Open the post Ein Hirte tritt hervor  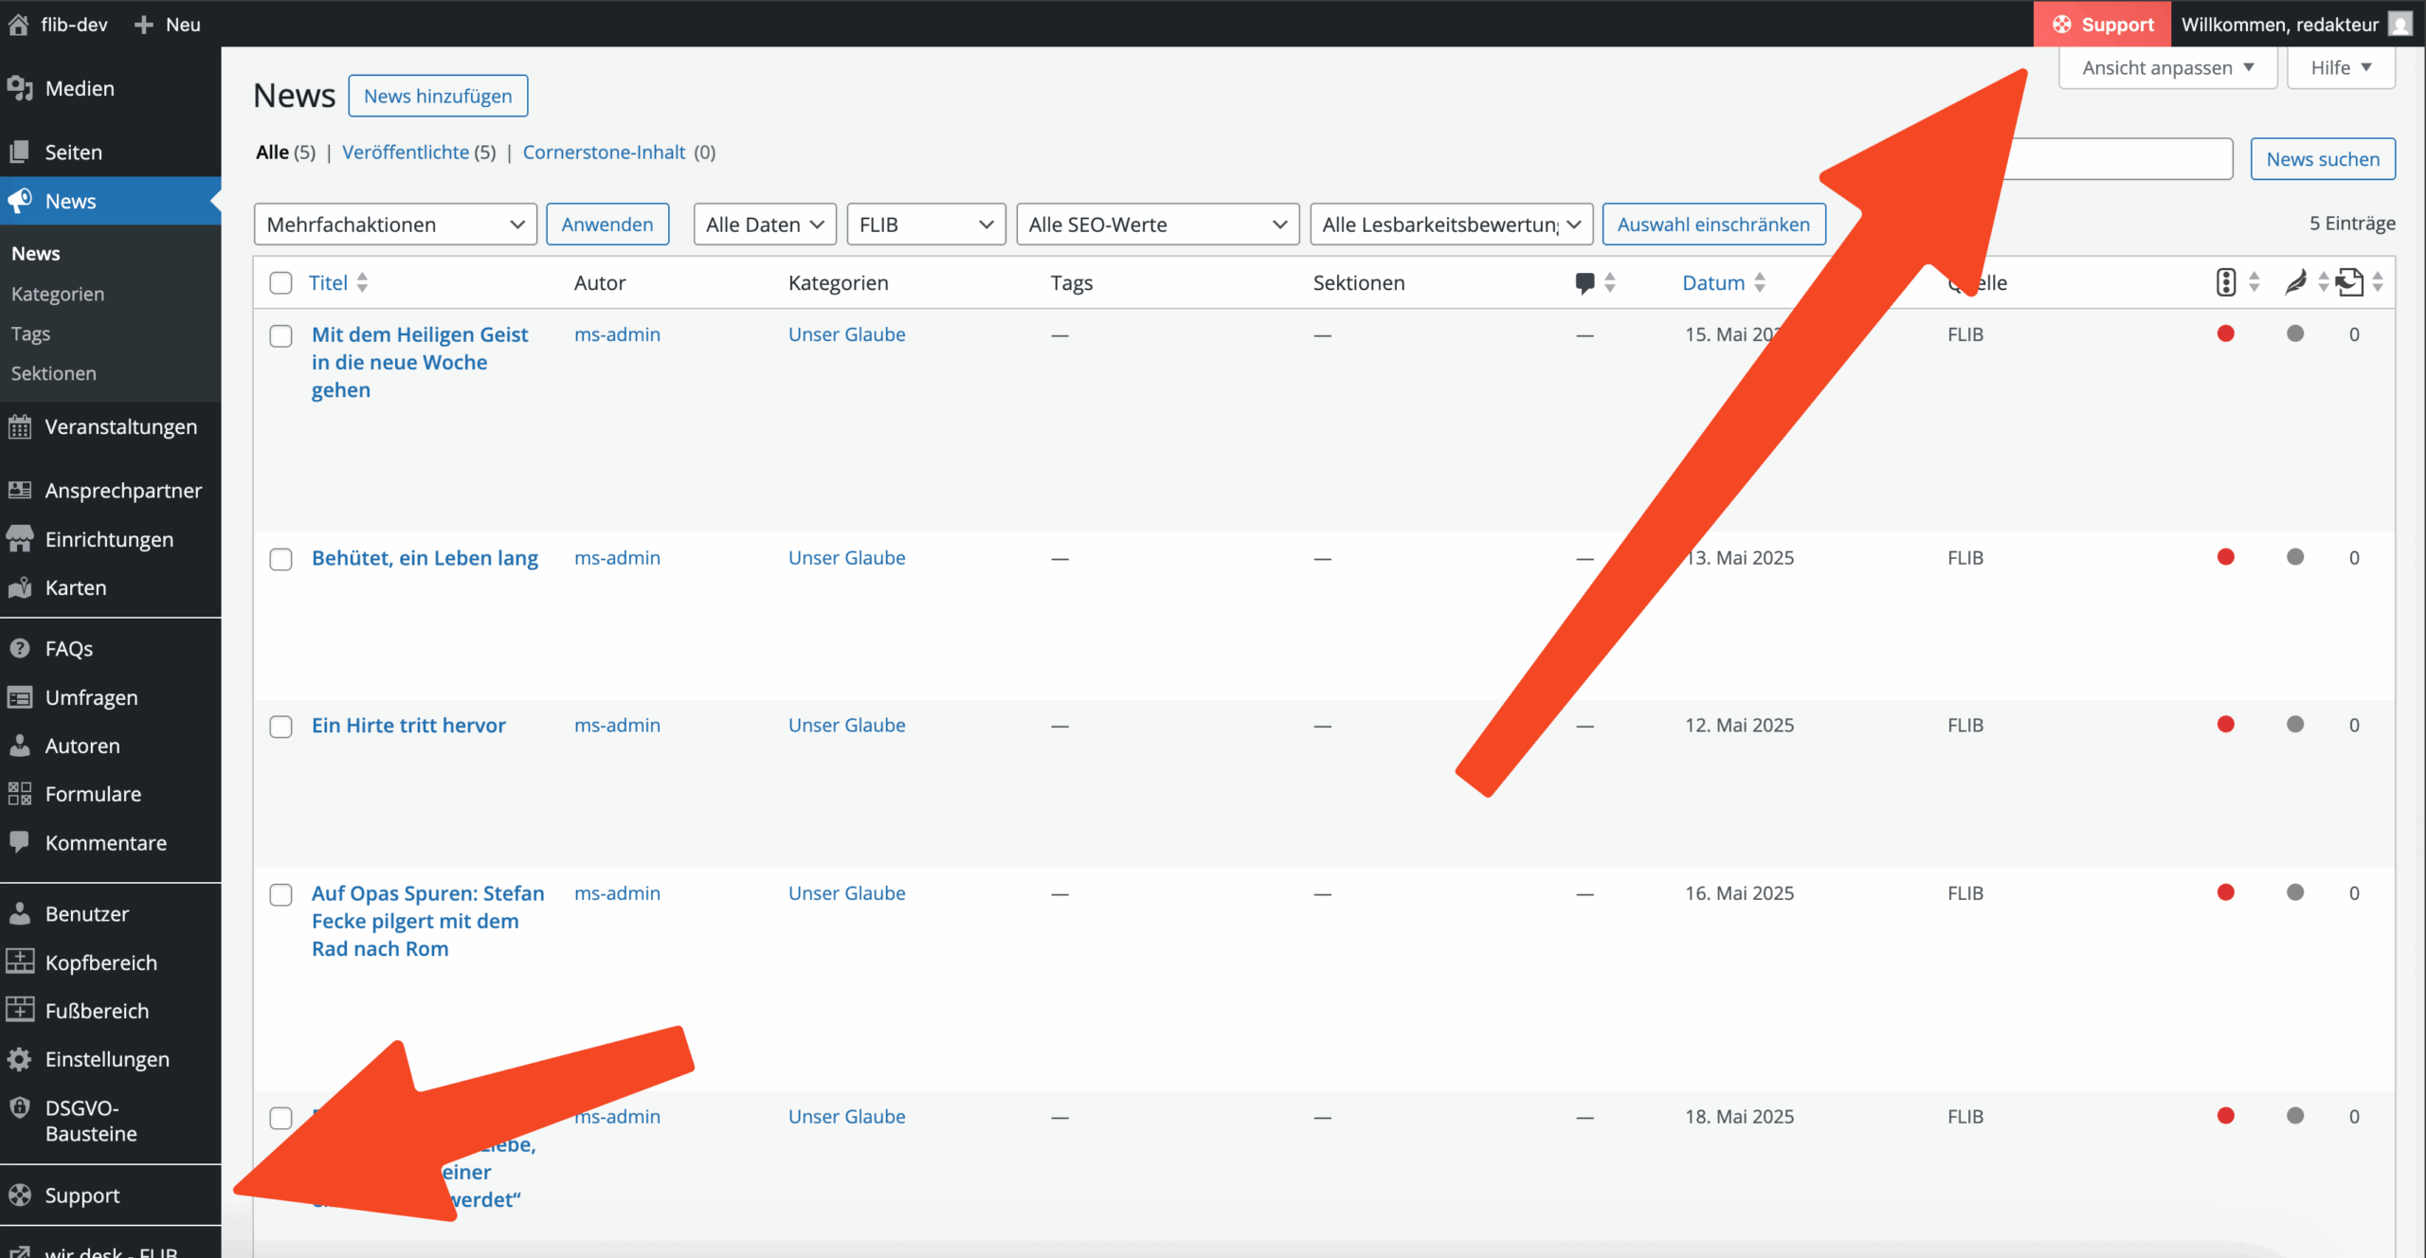point(408,726)
